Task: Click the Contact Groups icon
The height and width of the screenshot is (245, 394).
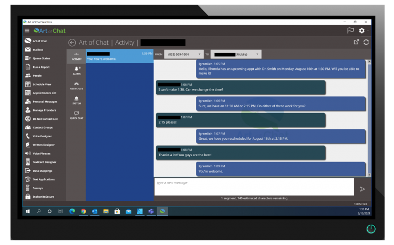Action: [28, 128]
